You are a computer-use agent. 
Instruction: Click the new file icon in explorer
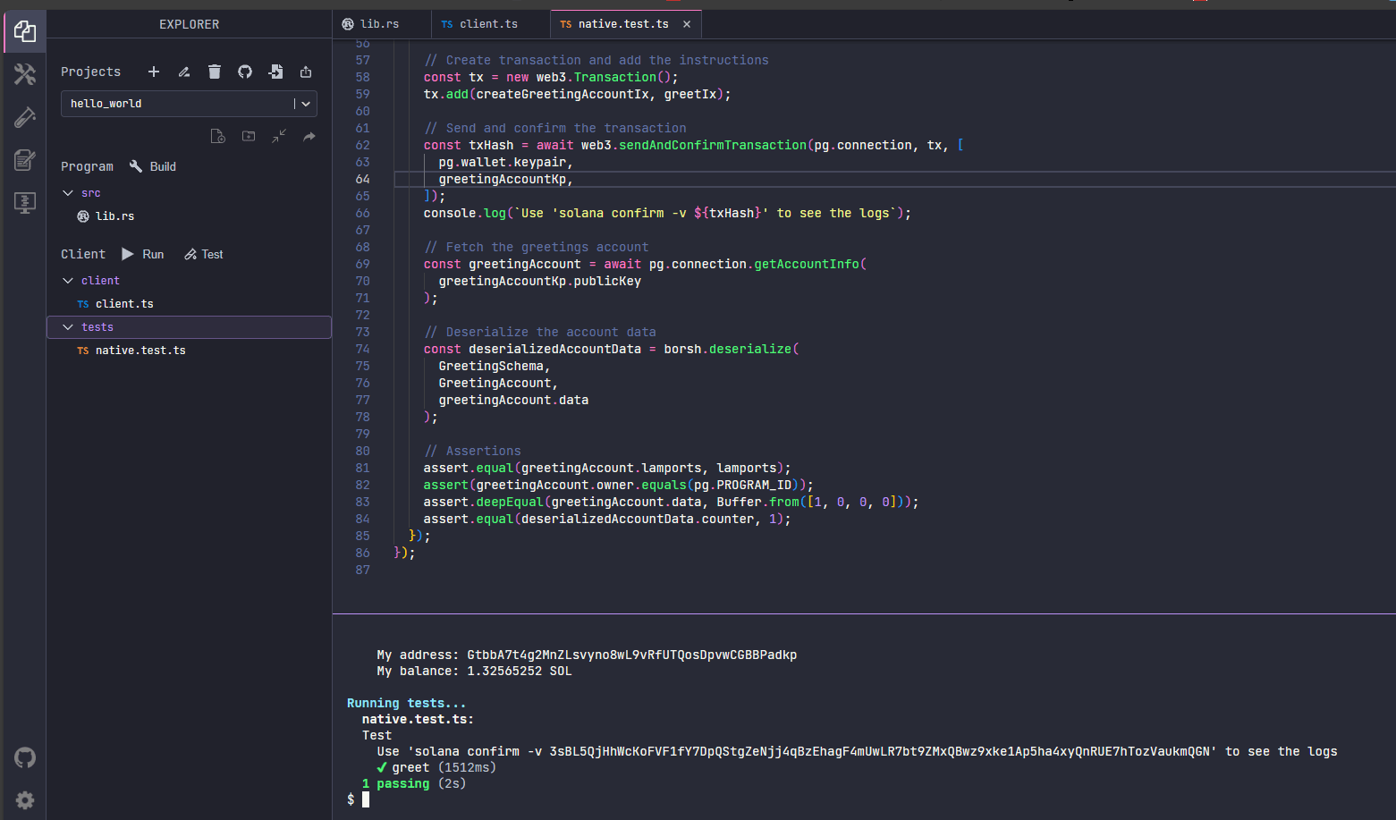click(x=217, y=136)
